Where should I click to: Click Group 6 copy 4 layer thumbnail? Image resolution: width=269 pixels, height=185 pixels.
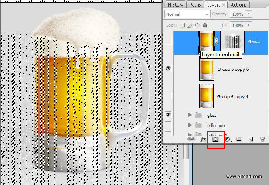pos(206,96)
